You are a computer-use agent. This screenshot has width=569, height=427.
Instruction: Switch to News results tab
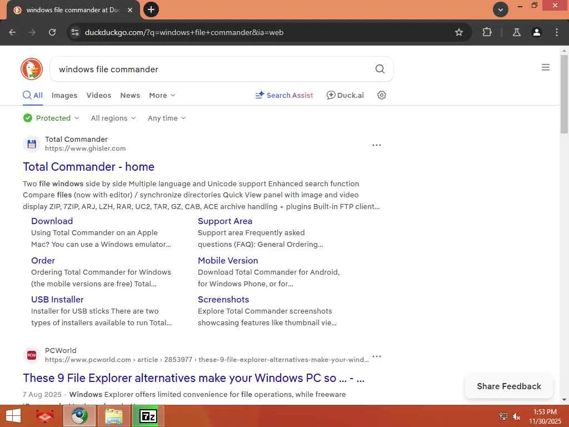(130, 95)
